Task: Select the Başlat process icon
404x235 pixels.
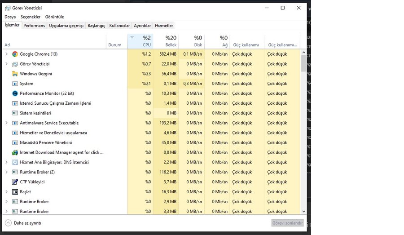Action: [x=15, y=192]
